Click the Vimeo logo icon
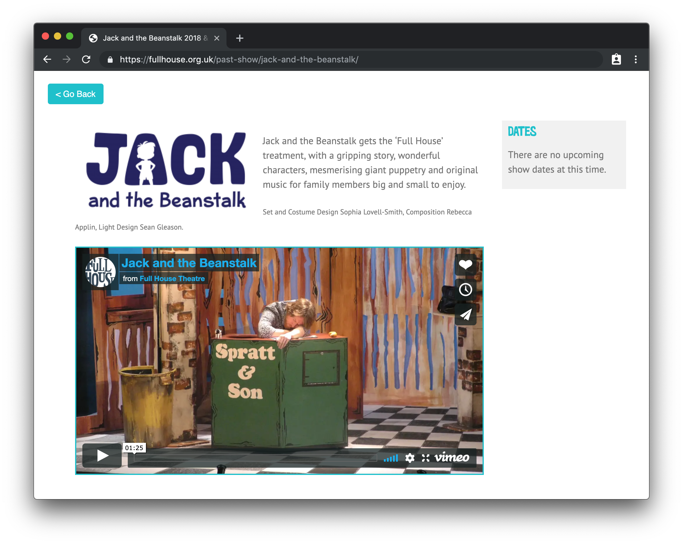This screenshot has width=683, height=544. [x=452, y=457]
